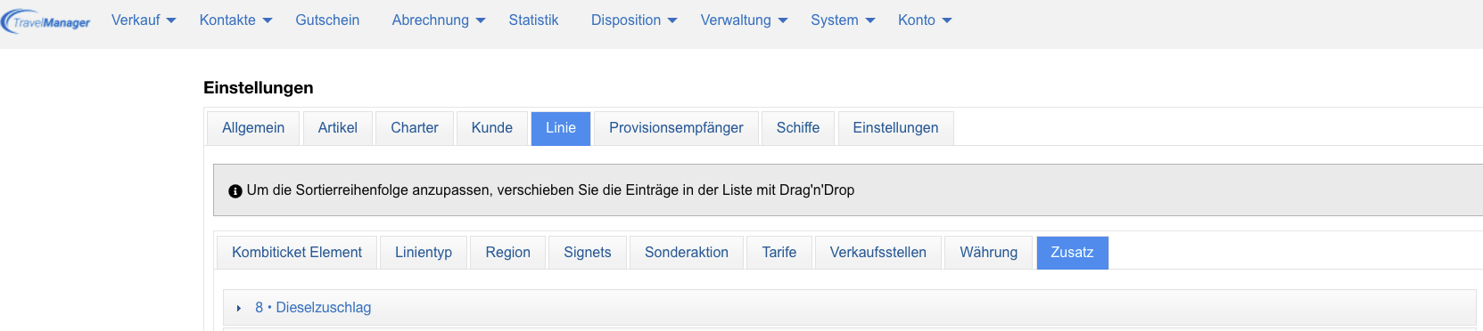The image size is (1483, 331).
Task: Open the Disposition dropdown menu
Action: [x=634, y=20]
